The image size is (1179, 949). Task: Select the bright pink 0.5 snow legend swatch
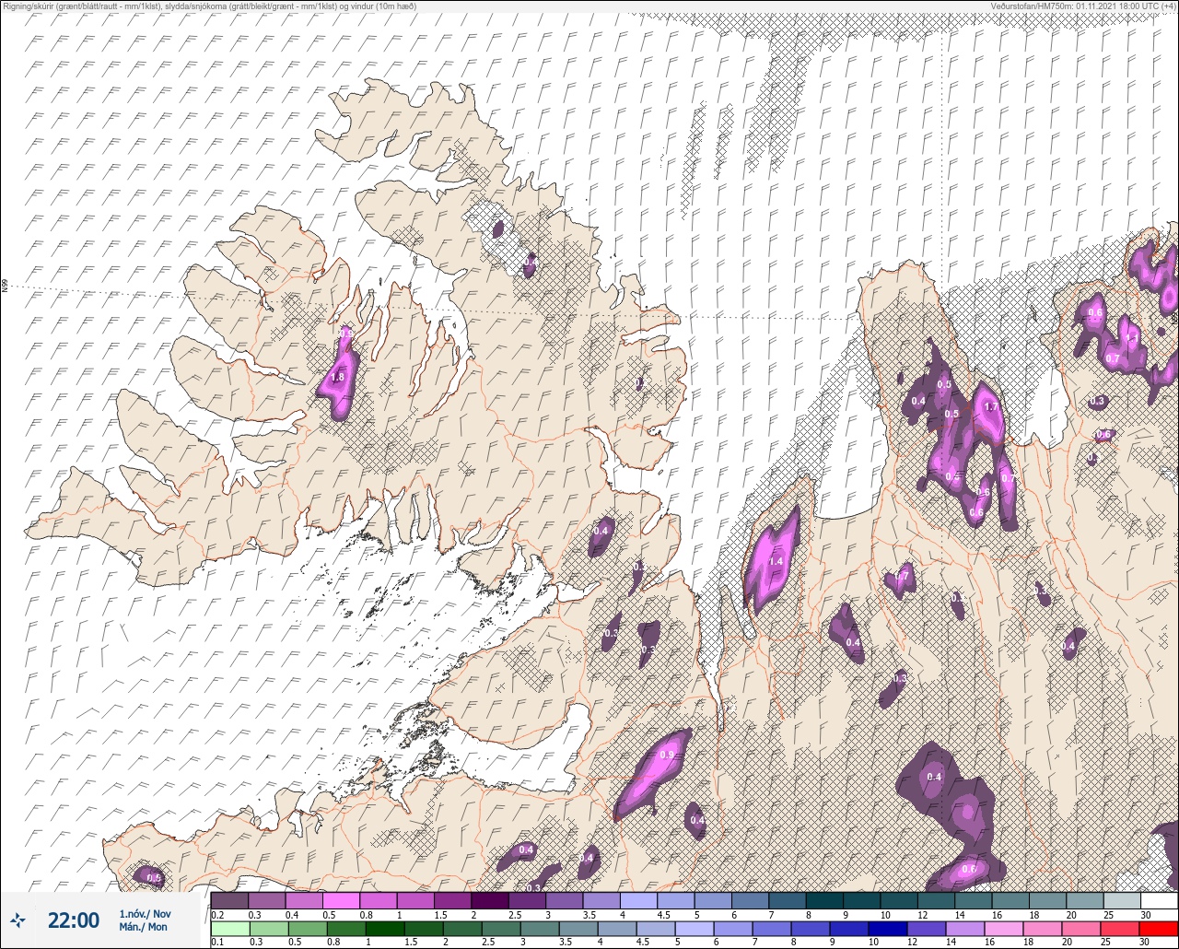(341, 900)
